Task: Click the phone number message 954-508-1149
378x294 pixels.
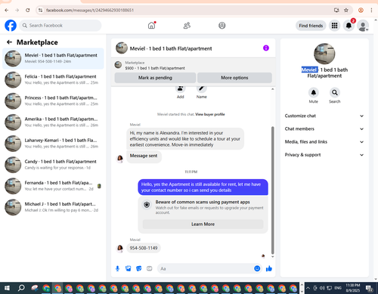Action: (x=144, y=248)
